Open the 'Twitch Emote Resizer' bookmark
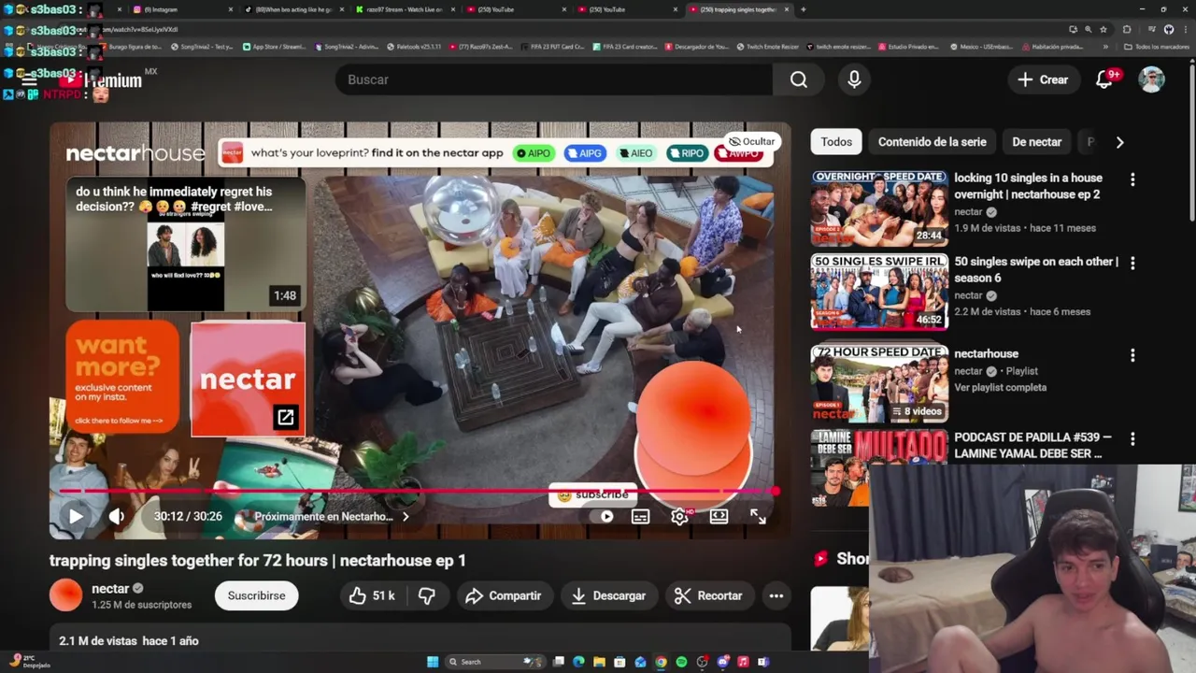Screen dimensions: 1196x673 (x=768, y=47)
